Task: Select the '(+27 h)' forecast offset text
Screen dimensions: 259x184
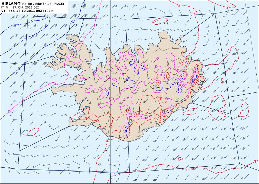Action: [x=49, y=11]
